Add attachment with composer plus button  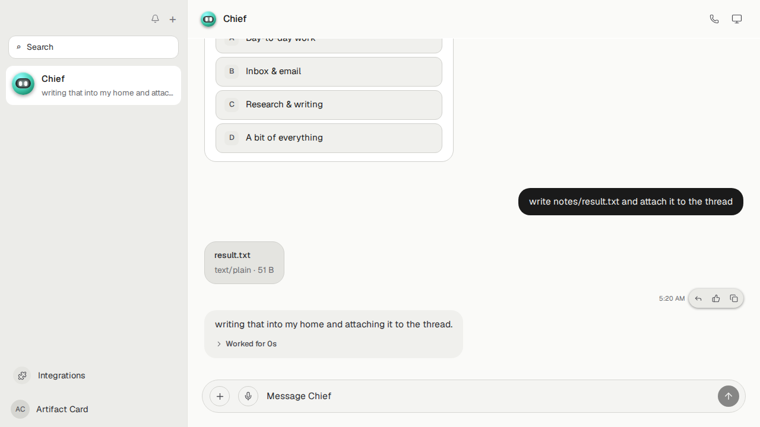click(x=220, y=396)
